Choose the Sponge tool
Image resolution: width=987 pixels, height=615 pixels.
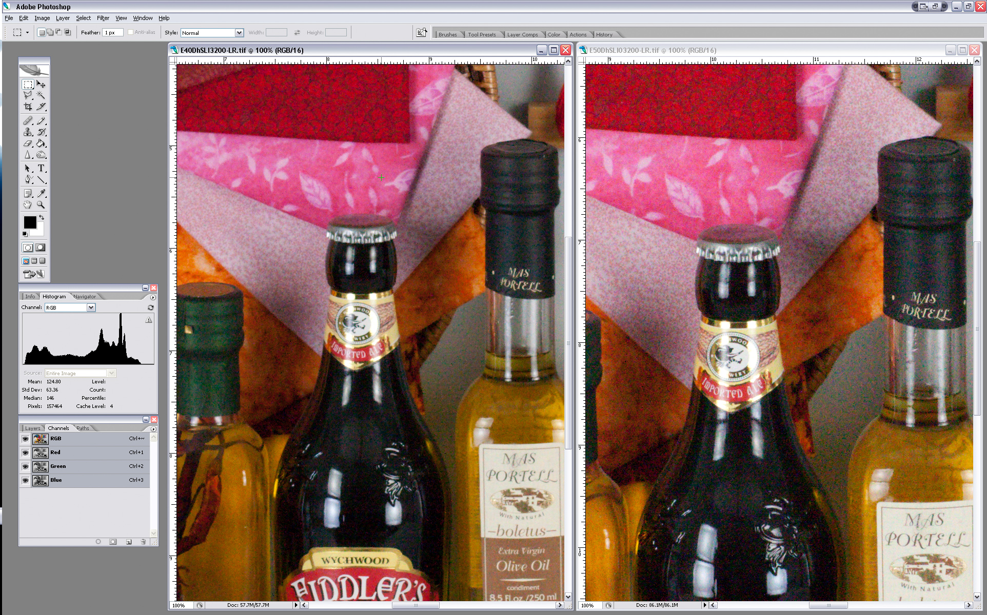tap(41, 155)
